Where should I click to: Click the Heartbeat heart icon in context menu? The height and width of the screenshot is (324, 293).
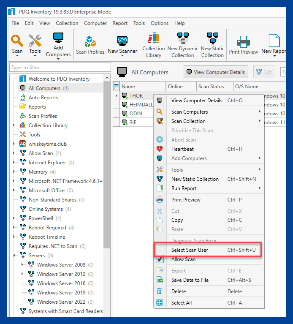160,149
